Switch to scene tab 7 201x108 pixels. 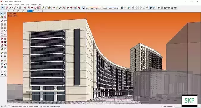click(40, 11)
